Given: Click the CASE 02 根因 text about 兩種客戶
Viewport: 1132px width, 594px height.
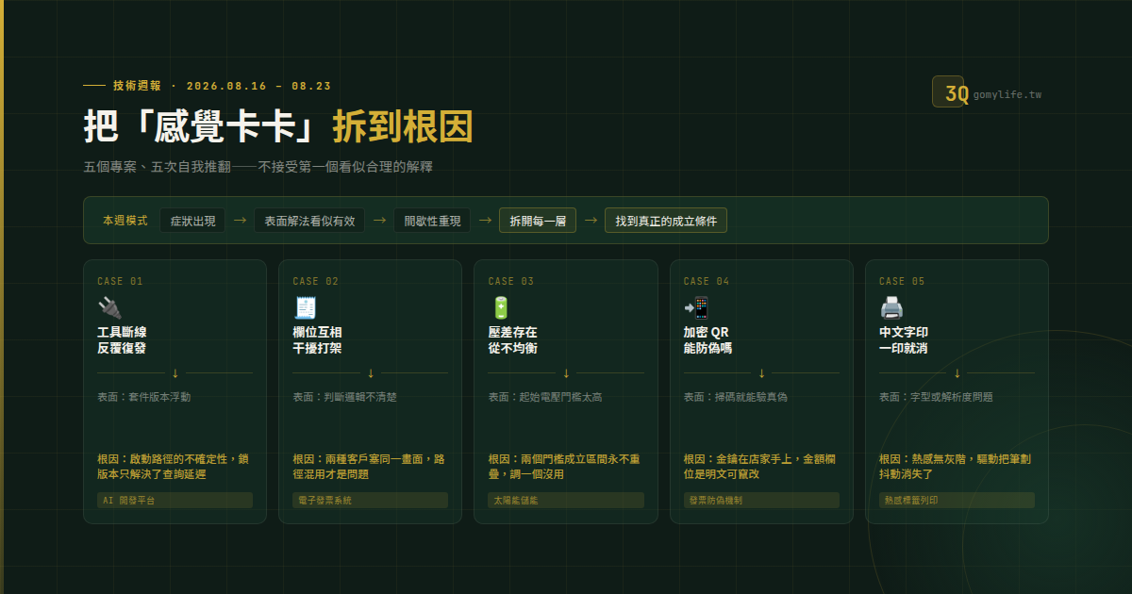Looking at the screenshot, I should point(370,467).
